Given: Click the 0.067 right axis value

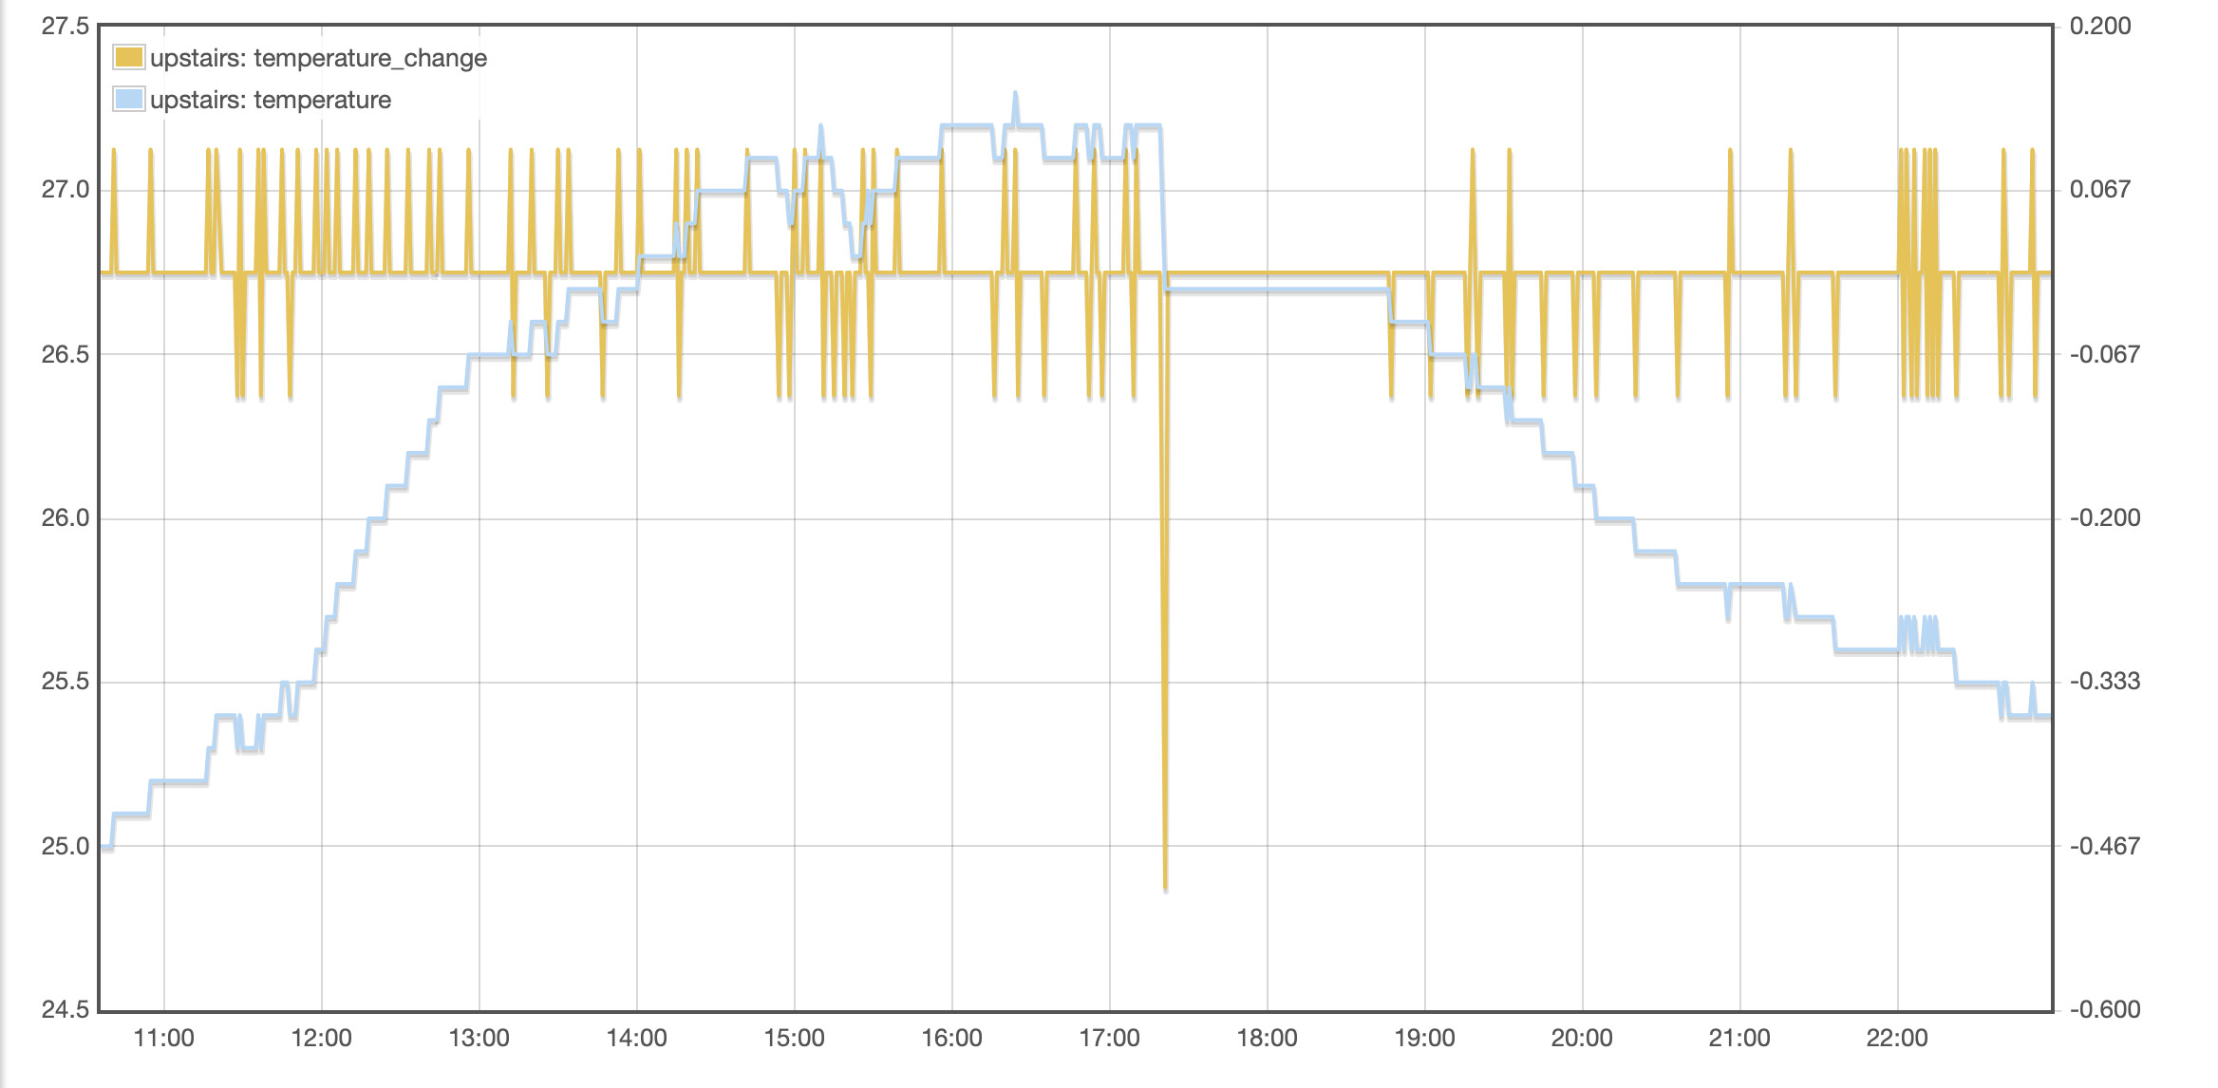Looking at the screenshot, I should (x=2100, y=189).
